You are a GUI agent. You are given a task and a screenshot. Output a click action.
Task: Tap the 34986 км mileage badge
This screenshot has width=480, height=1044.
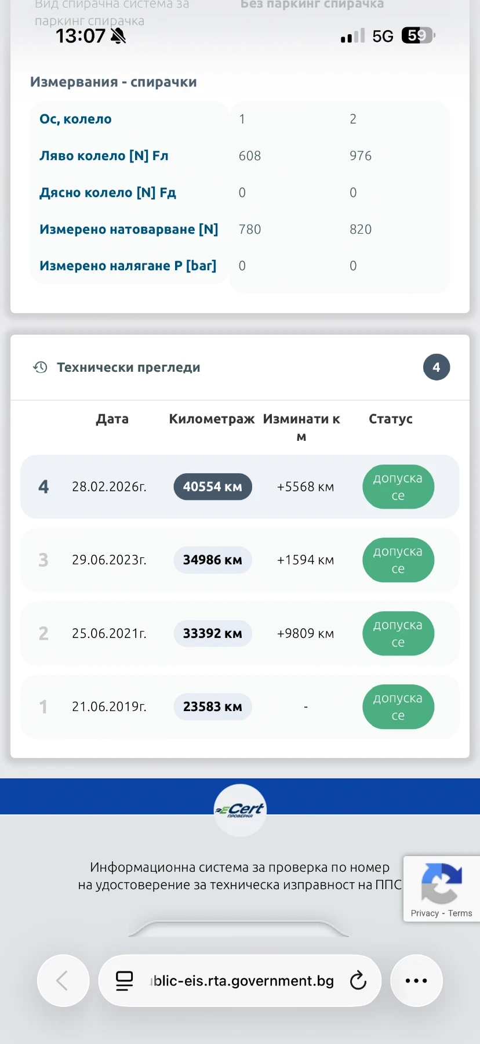(213, 560)
